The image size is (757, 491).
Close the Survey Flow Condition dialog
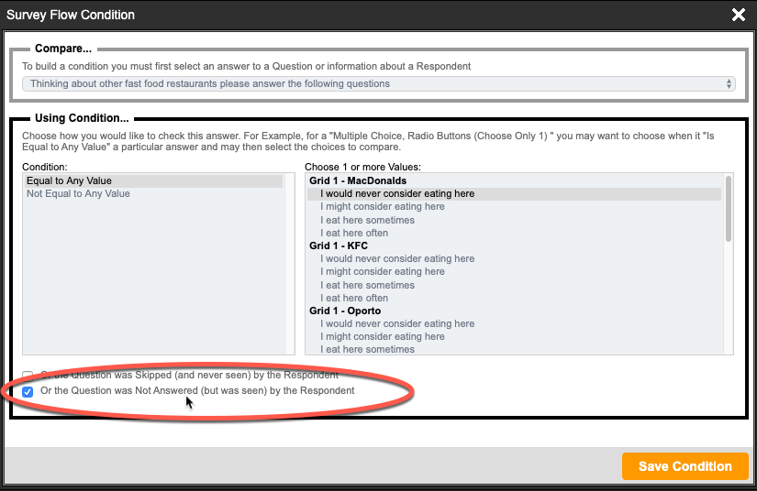click(738, 15)
